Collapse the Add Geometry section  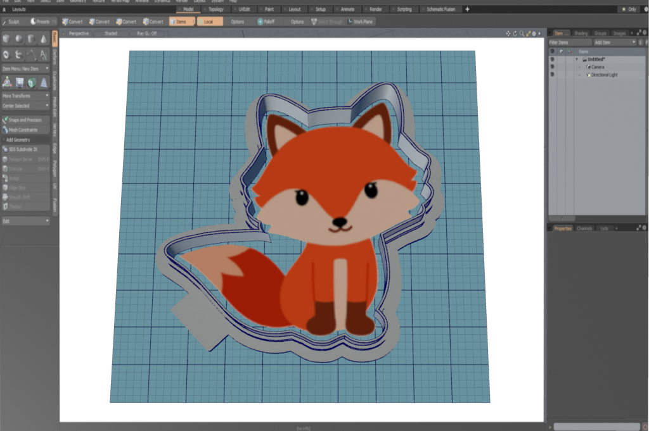pyautogui.click(x=4, y=140)
